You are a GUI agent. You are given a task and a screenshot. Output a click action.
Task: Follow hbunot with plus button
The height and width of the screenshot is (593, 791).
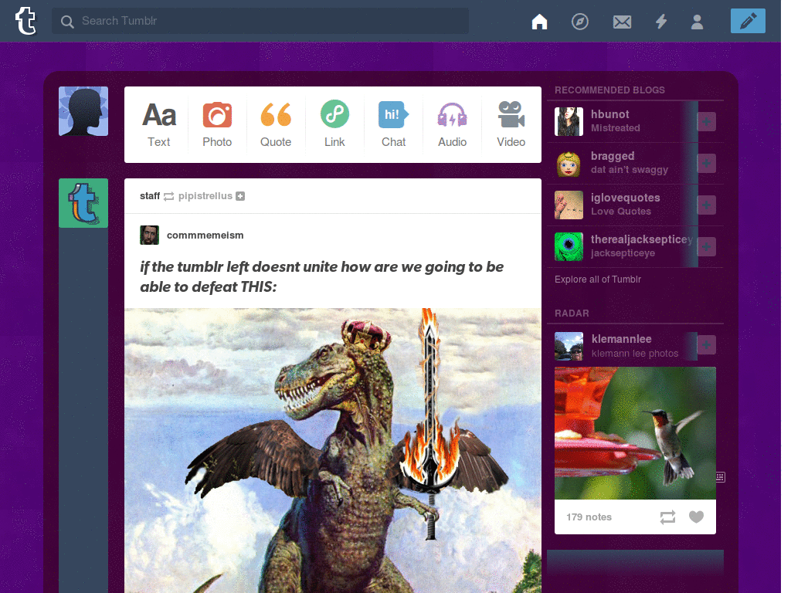(x=706, y=121)
